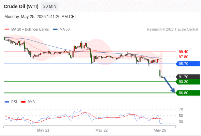This screenshot has width=201, height=136.
Task: Click the green 86.80 target price tag
Action: tap(188, 93)
